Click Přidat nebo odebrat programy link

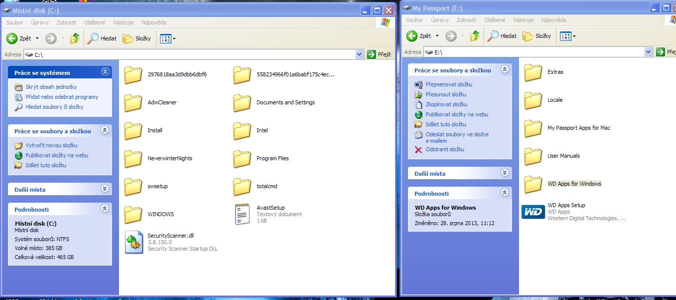[61, 97]
